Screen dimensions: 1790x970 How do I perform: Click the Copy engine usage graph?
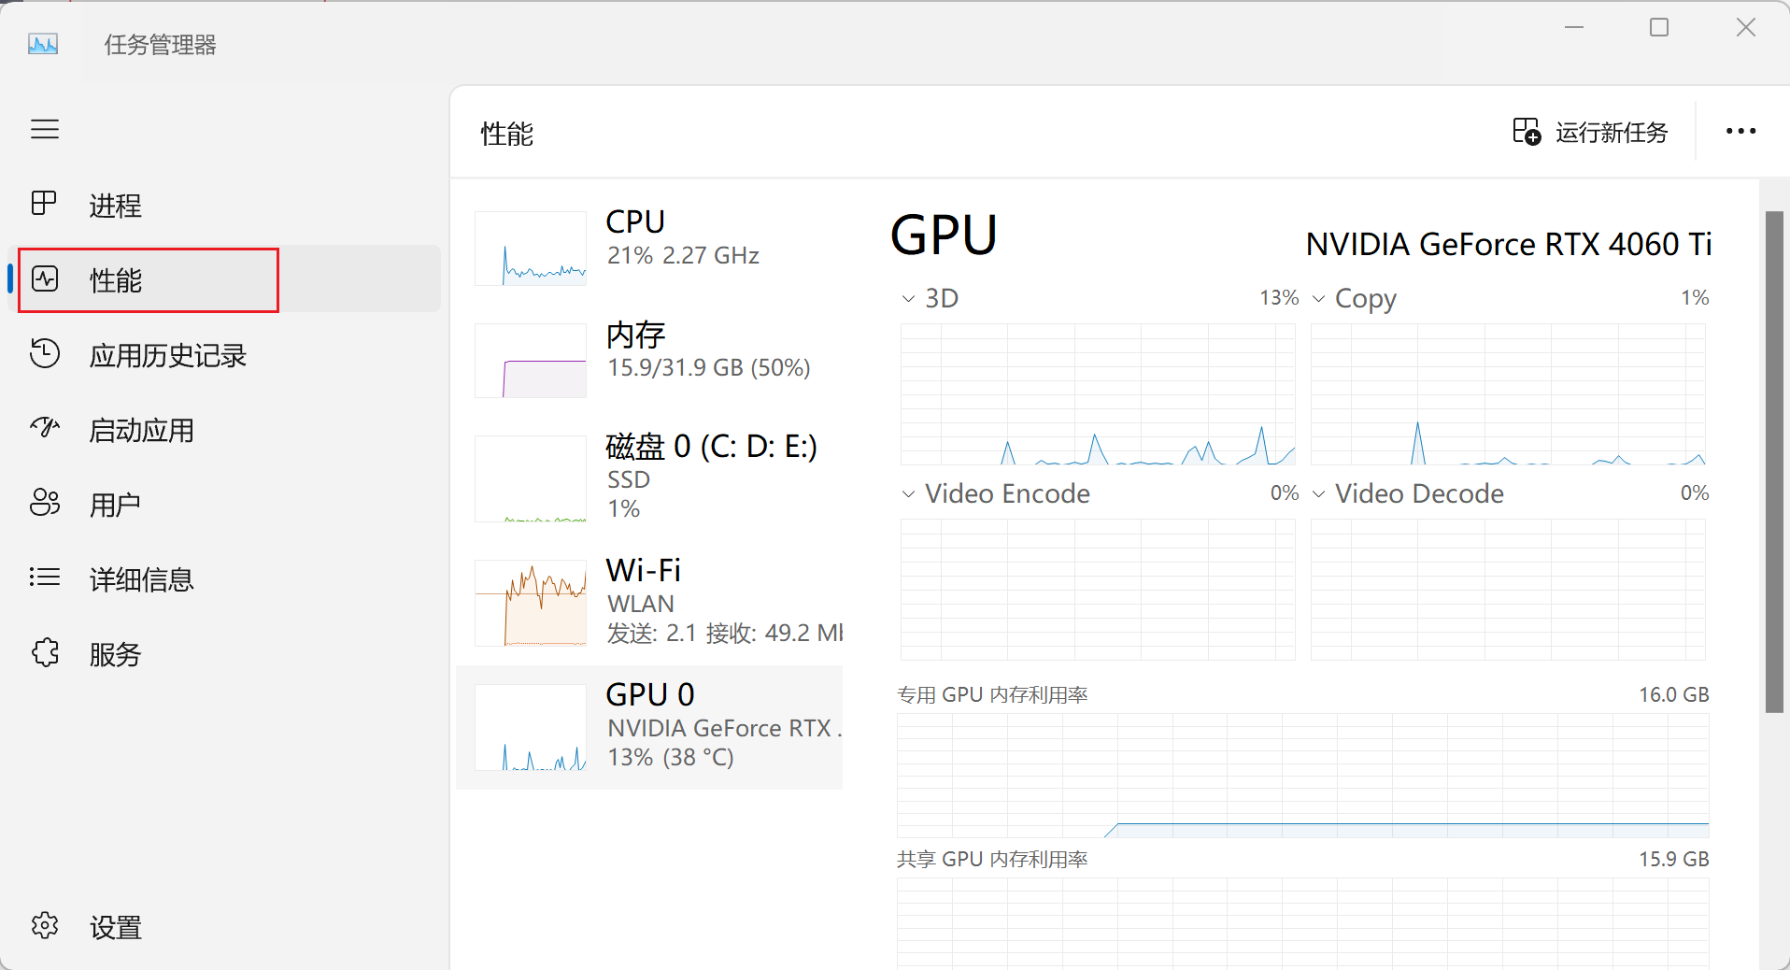[1508, 394]
